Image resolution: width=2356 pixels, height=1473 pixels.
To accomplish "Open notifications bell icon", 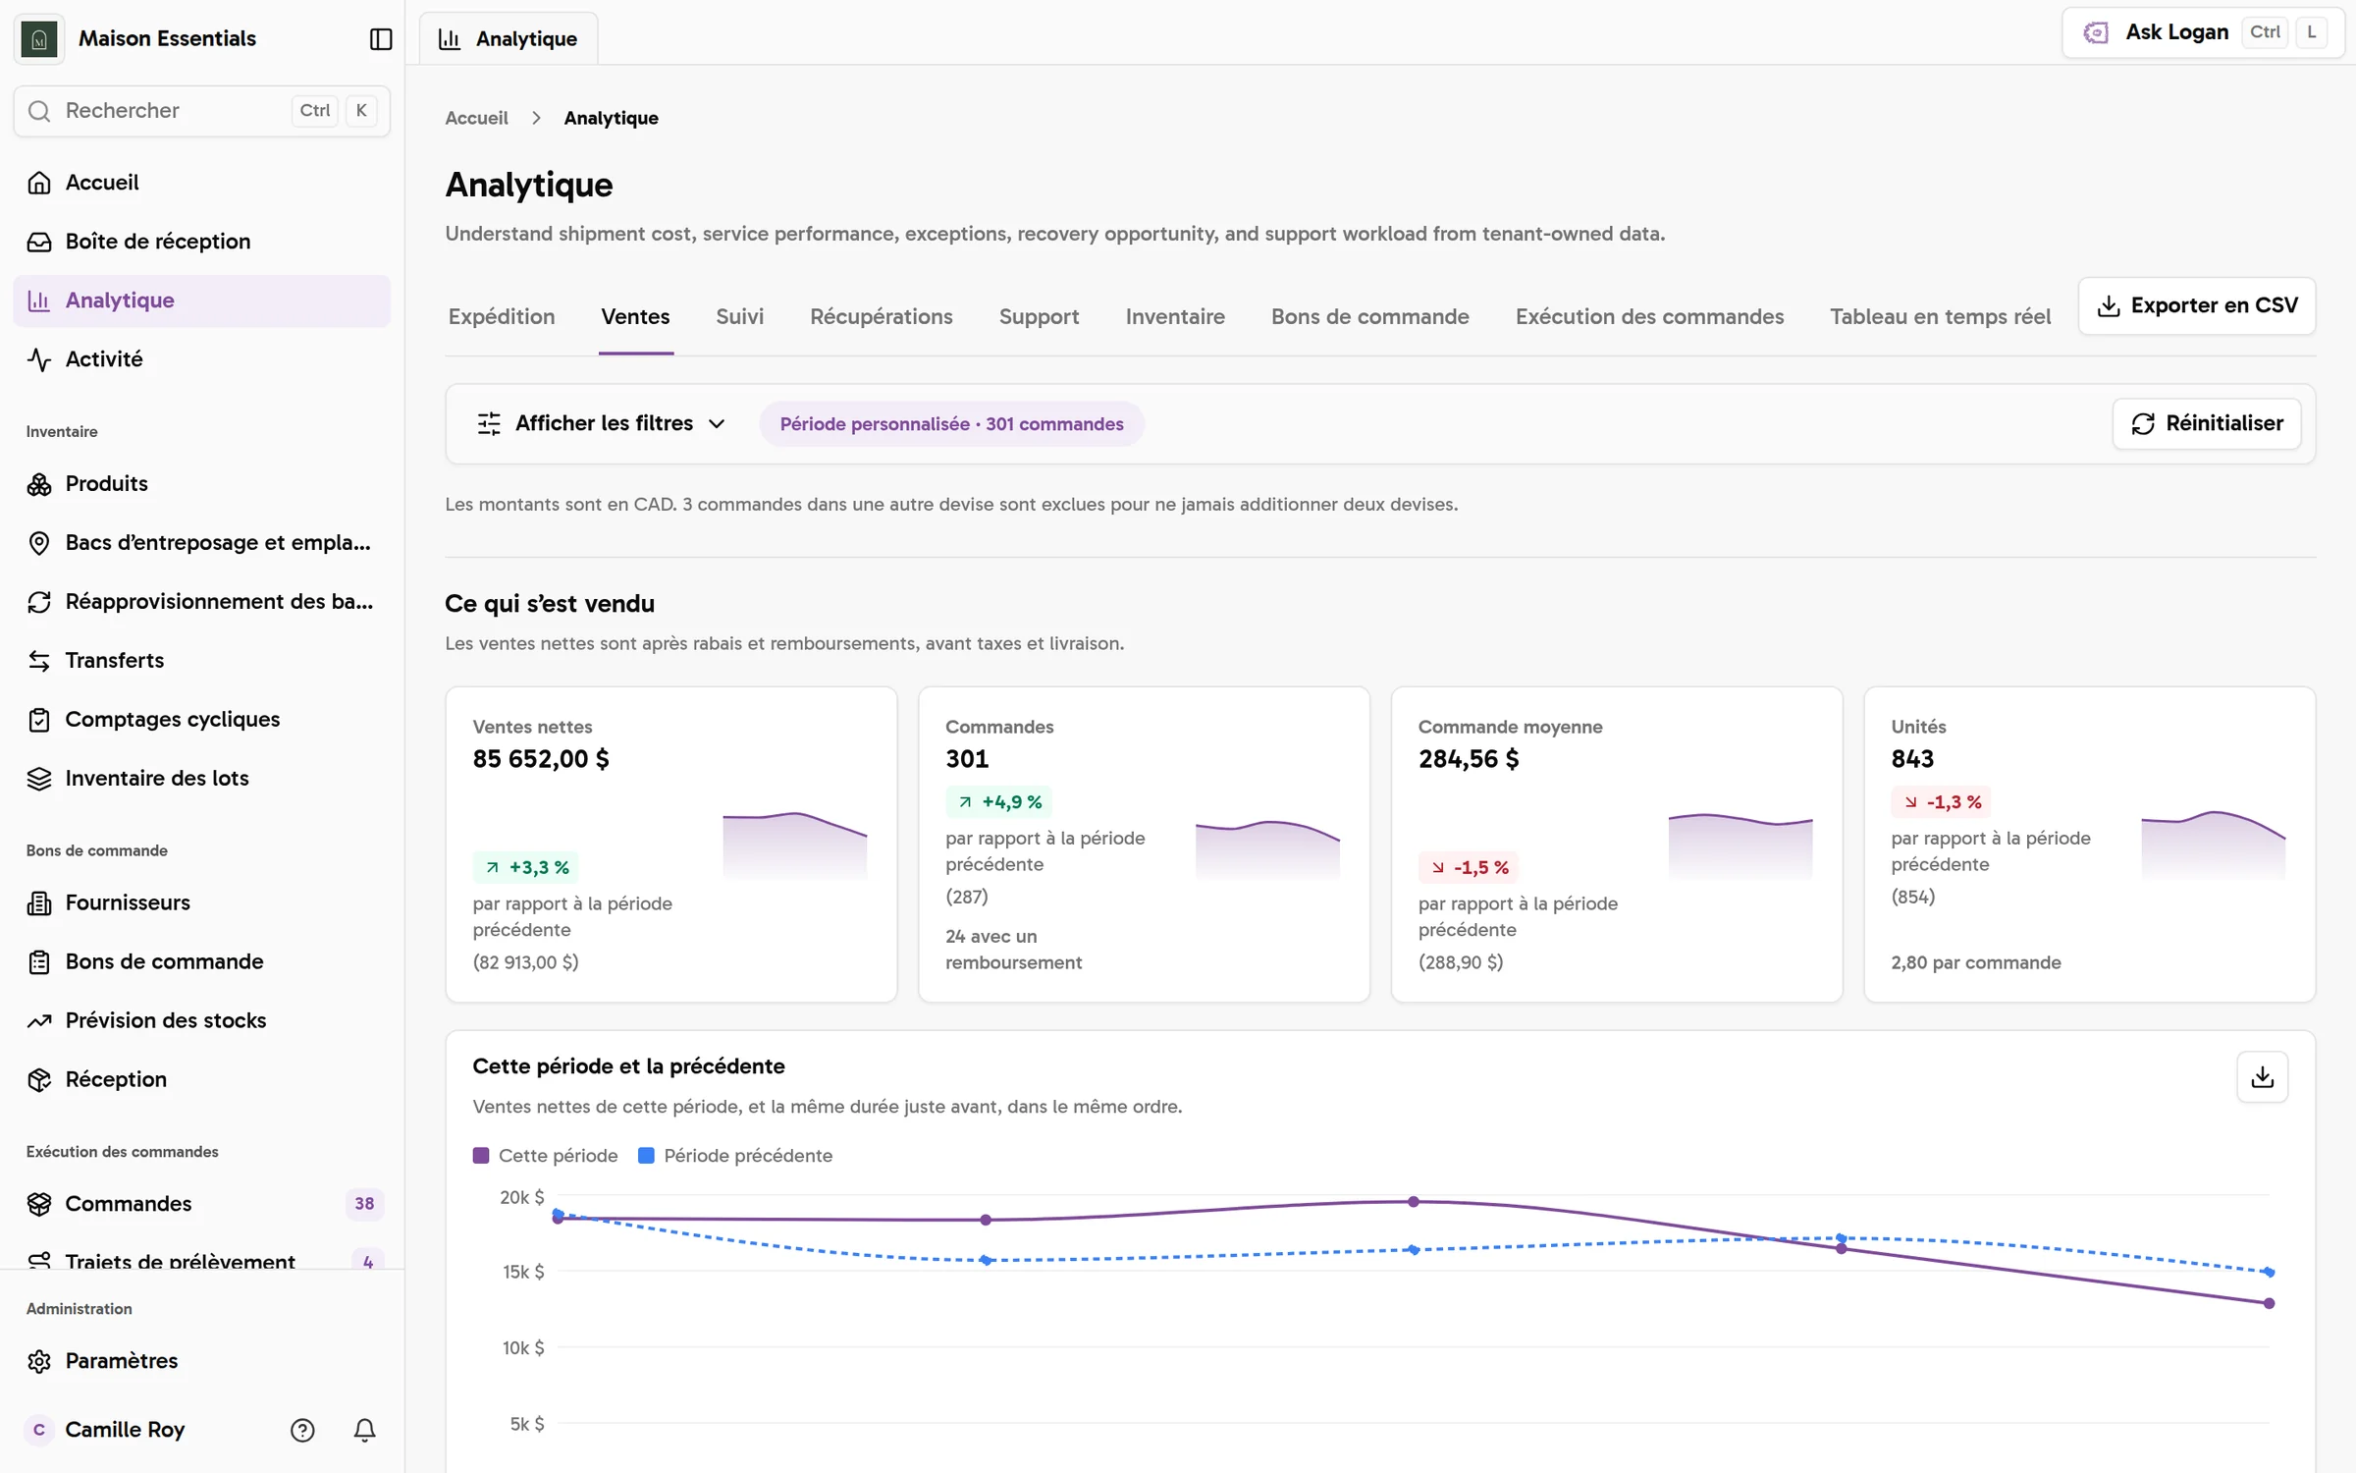I will 364,1430.
